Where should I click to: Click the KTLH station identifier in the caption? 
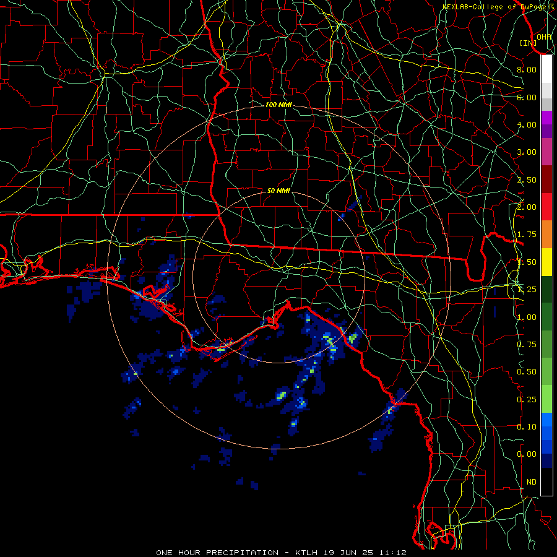click(x=307, y=553)
